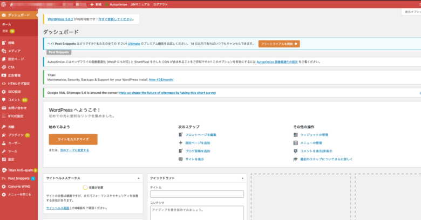Collapse the クイックドラフト panel arrow
The image size is (421, 220).
[242, 178]
